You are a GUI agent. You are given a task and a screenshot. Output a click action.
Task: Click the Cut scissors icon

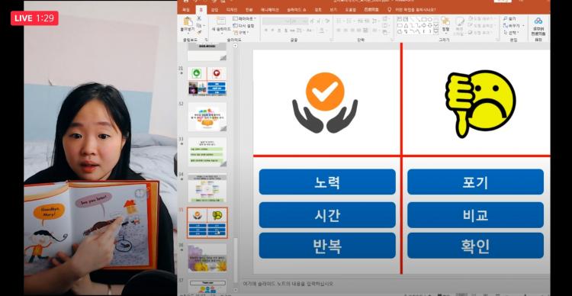tap(199, 18)
